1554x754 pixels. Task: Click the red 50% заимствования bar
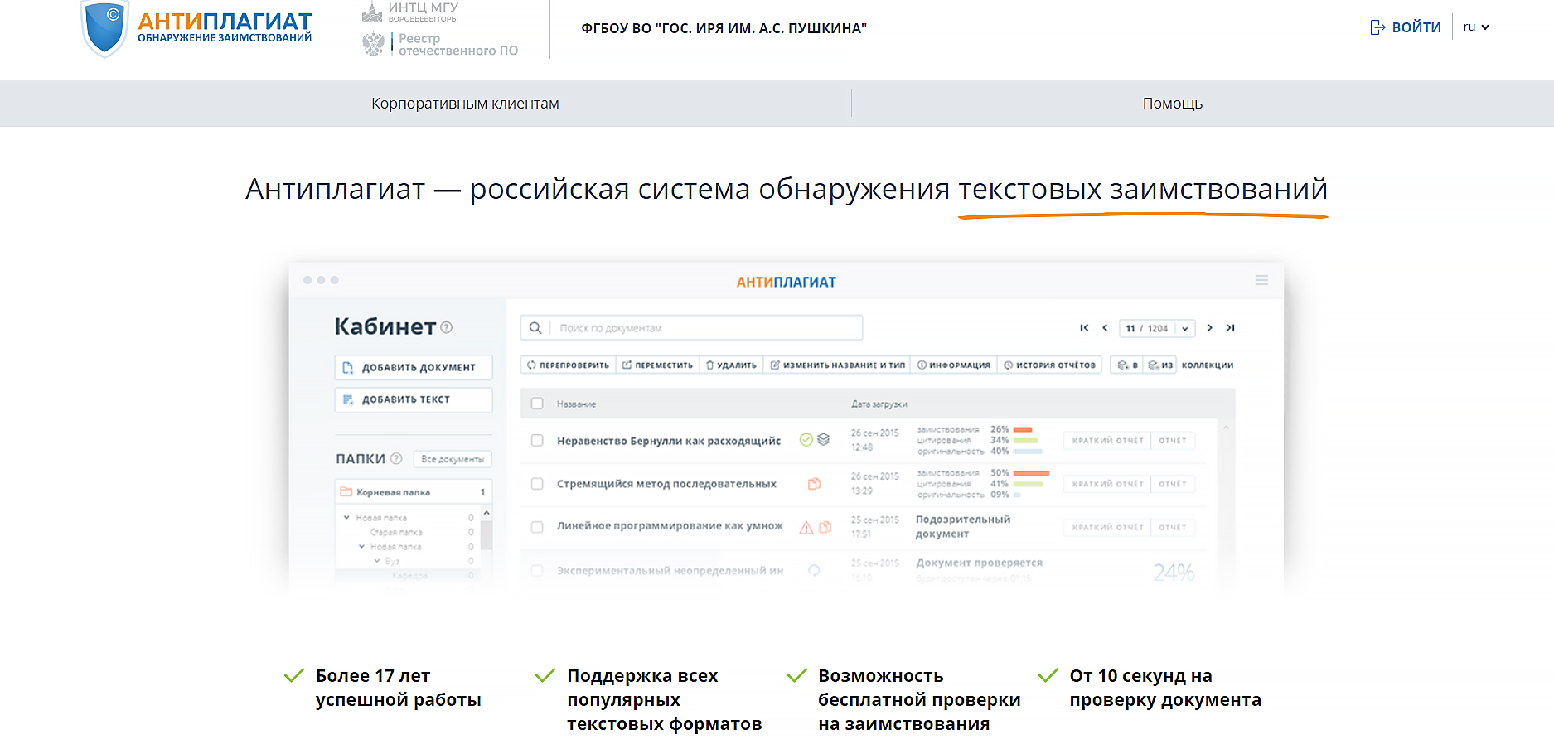point(1032,472)
